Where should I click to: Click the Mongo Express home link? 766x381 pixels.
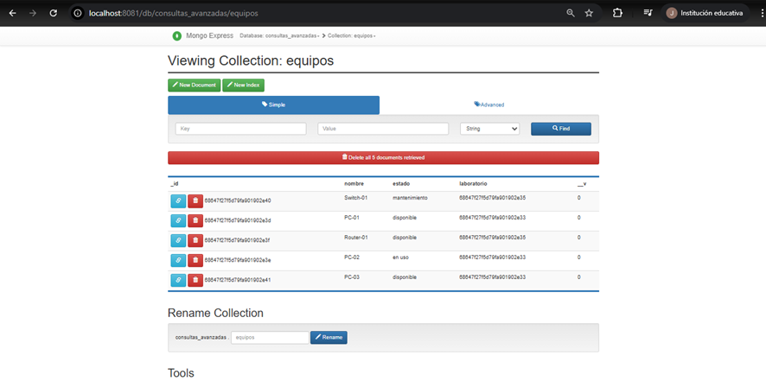tap(209, 35)
